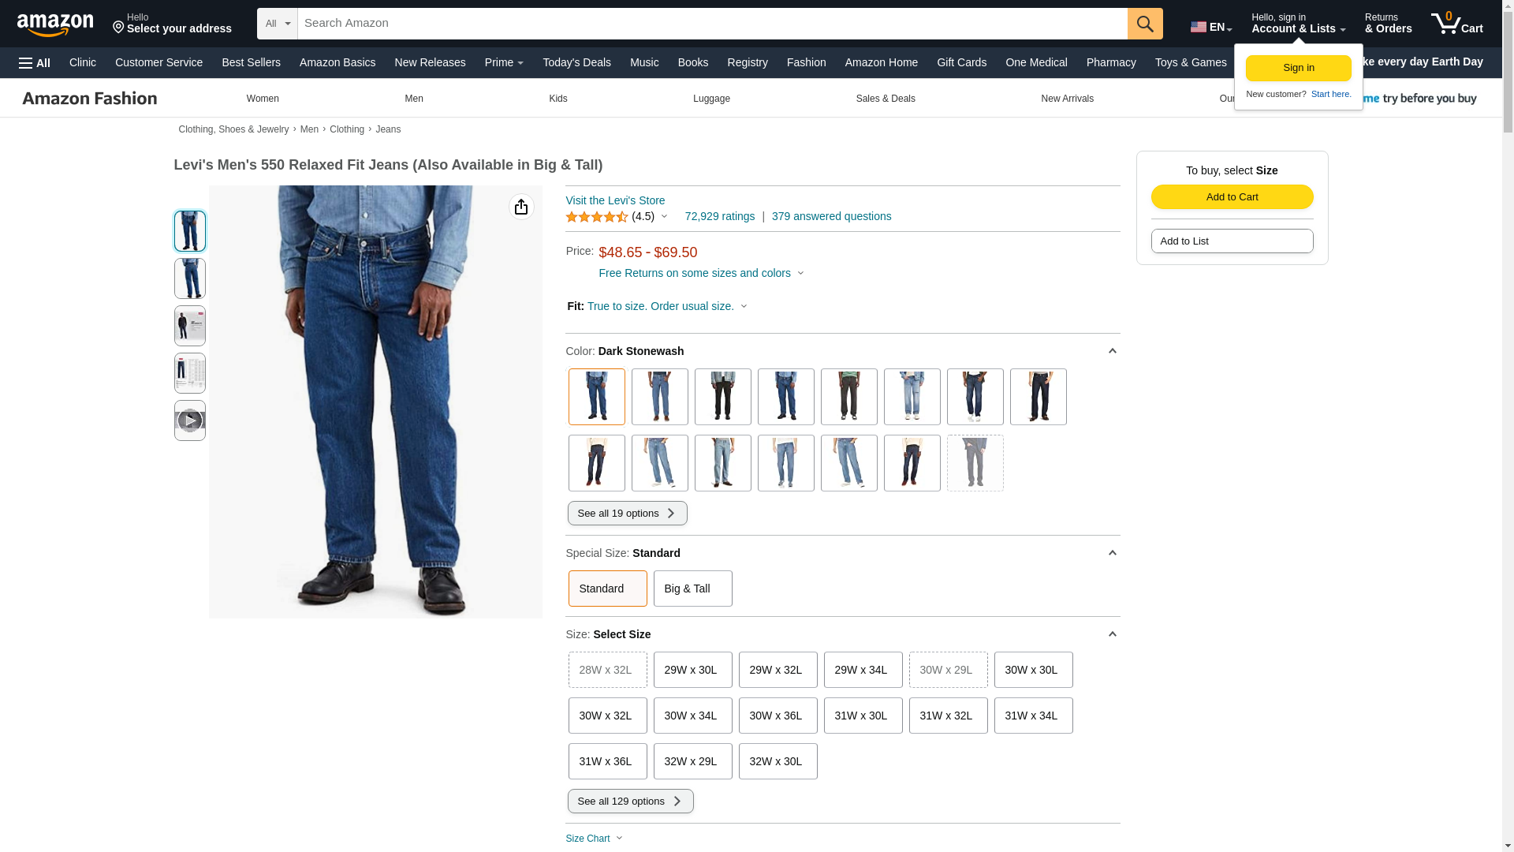Viewport: 1514px width, 852px height.
Task: Choose the black jeans color swatch
Action: (722, 397)
